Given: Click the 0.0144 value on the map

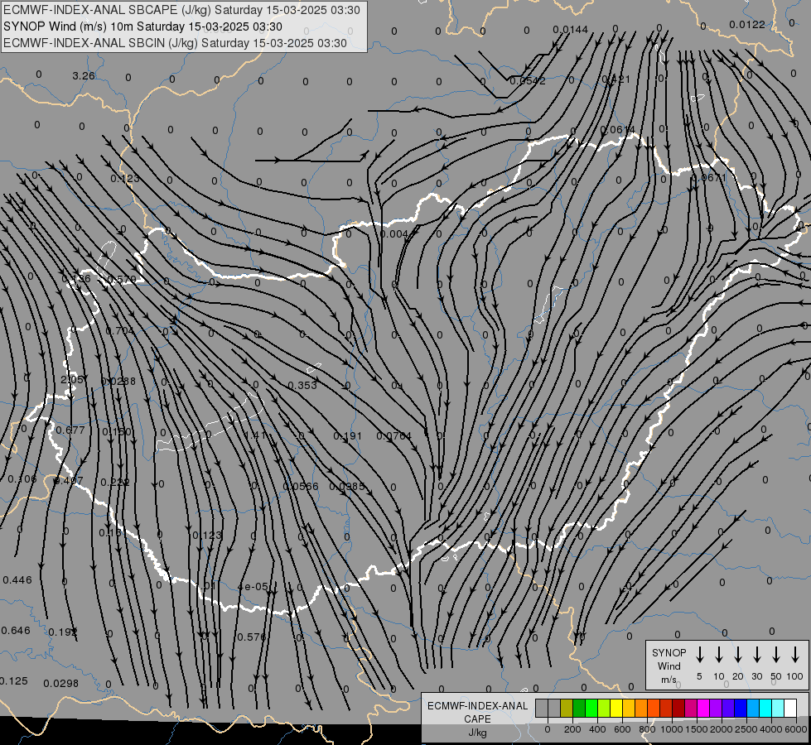Looking at the screenshot, I should (x=571, y=30).
